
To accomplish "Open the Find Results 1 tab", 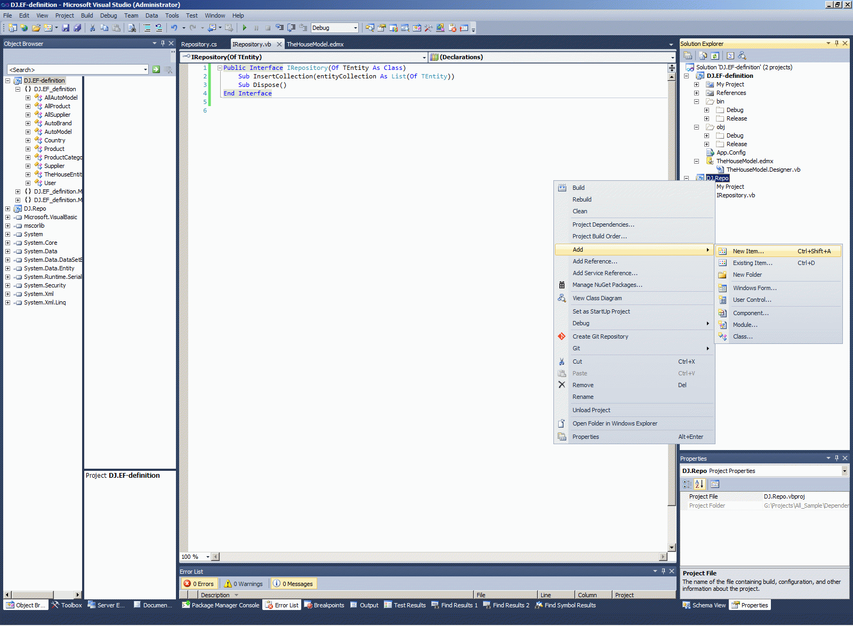I will click(x=454, y=605).
